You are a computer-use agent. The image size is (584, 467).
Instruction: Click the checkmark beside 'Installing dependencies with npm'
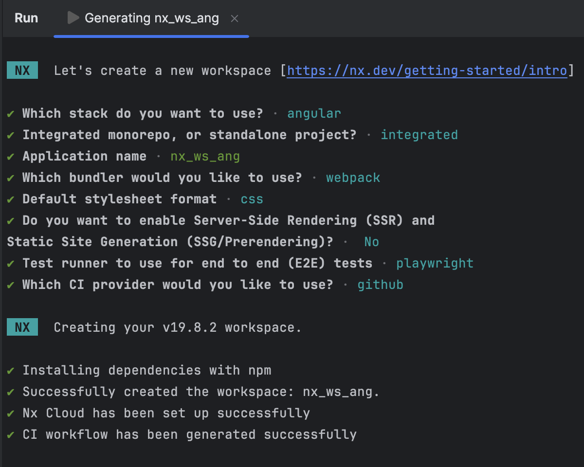pyautogui.click(x=11, y=370)
